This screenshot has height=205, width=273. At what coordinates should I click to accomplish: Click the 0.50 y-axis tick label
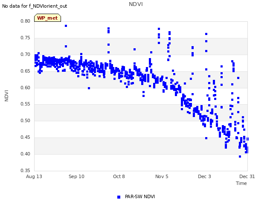coord(25,120)
